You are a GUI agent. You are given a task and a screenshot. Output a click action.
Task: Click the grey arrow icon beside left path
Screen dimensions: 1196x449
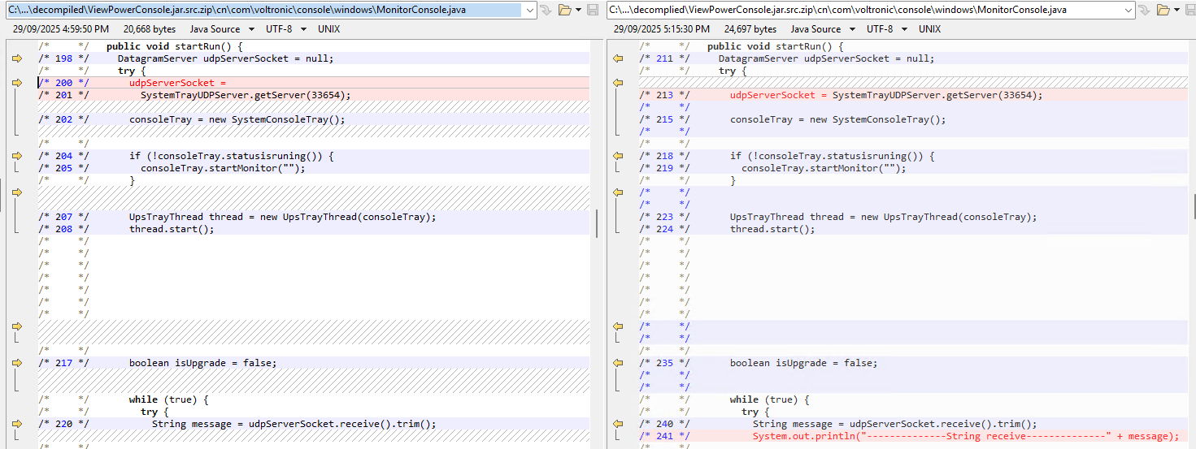546,10
